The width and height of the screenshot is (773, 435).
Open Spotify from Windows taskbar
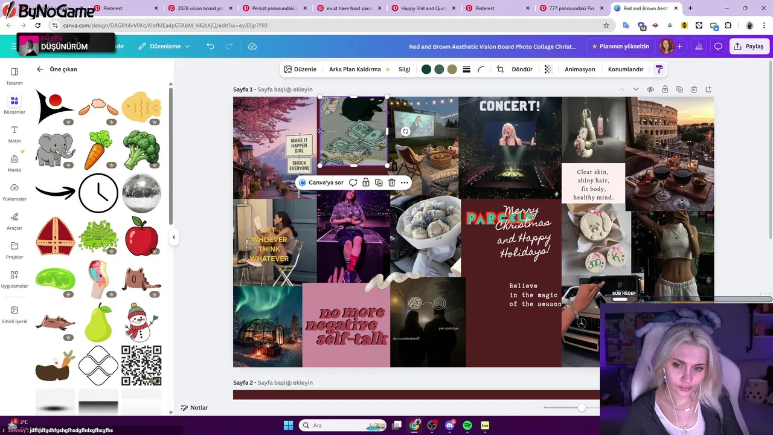pos(467,425)
